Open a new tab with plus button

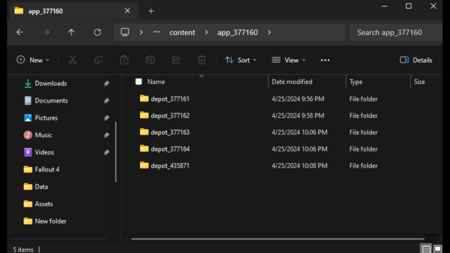151,11
